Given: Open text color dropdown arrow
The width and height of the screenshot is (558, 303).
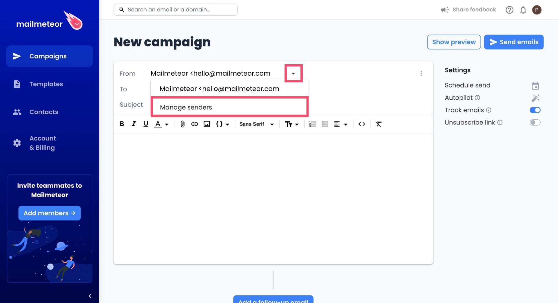Looking at the screenshot, I should pos(167,124).
